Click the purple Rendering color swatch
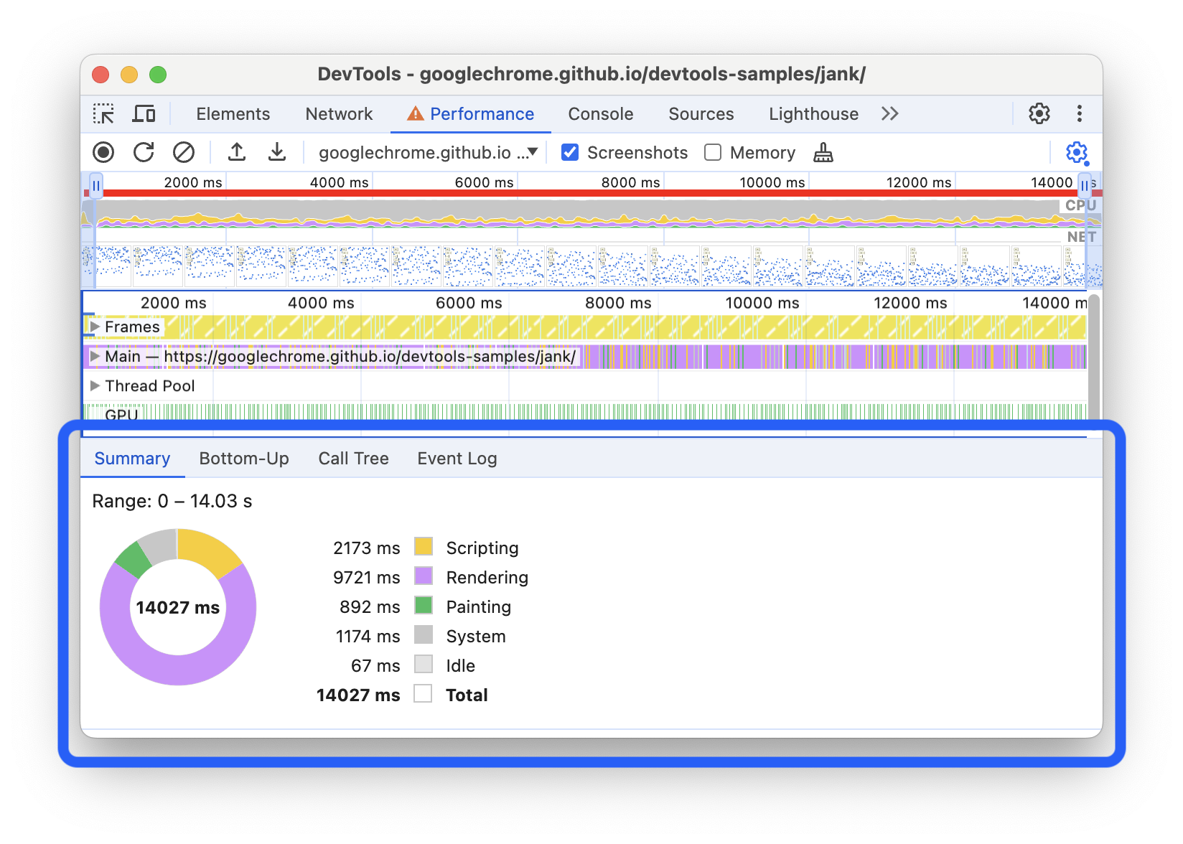This screenshot has width=1183, height=844. pos(424,576)
